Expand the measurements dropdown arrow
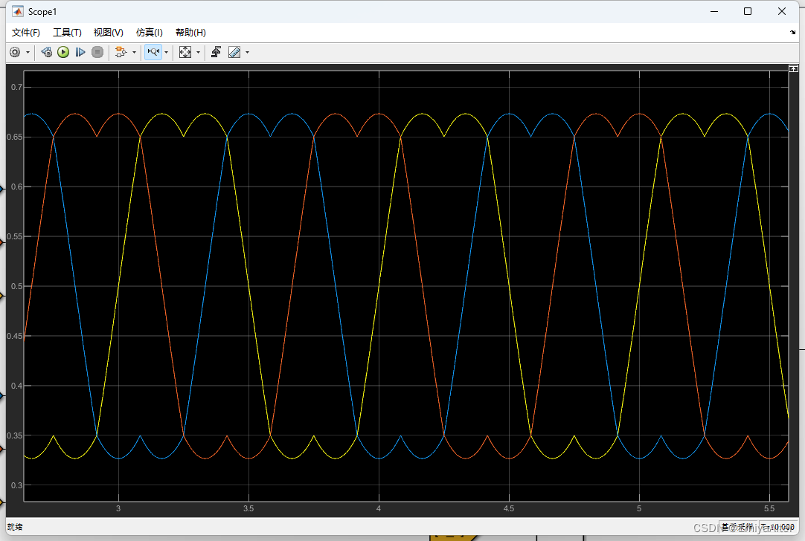This screenshot has height=541, width=805. click(246, 52)
